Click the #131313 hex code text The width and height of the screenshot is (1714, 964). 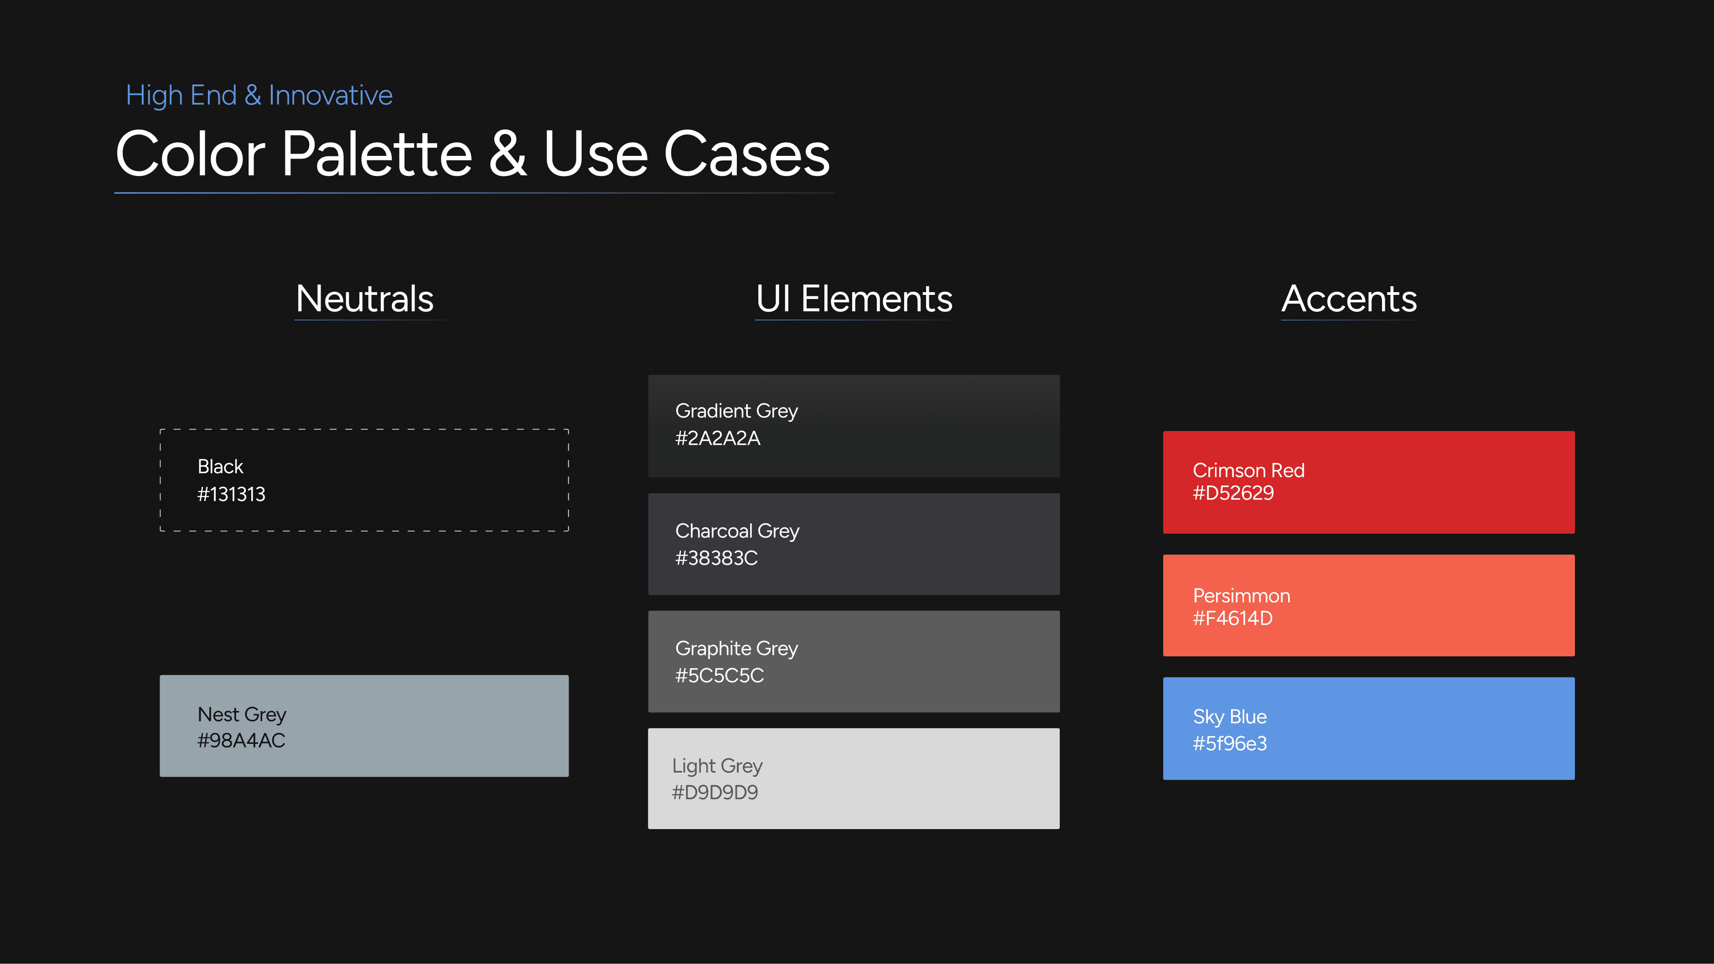231,495
